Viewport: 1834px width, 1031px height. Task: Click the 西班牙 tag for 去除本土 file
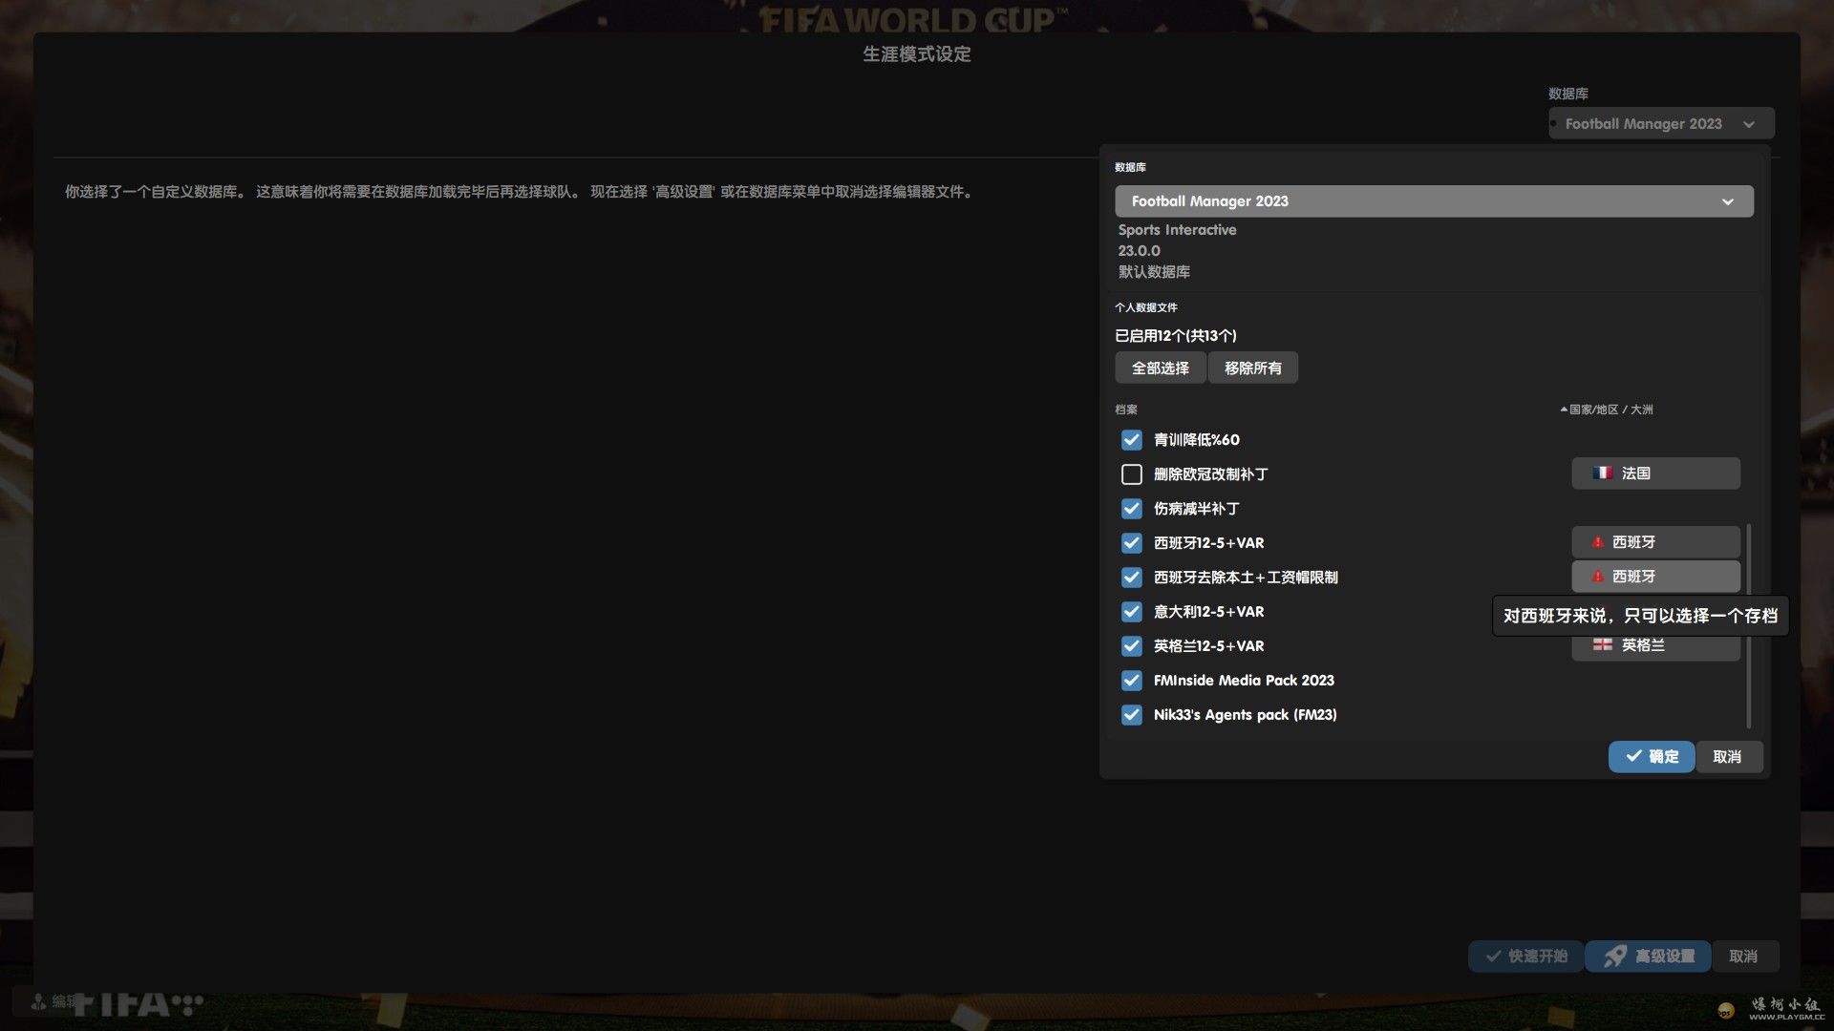tap(1655, 577)
